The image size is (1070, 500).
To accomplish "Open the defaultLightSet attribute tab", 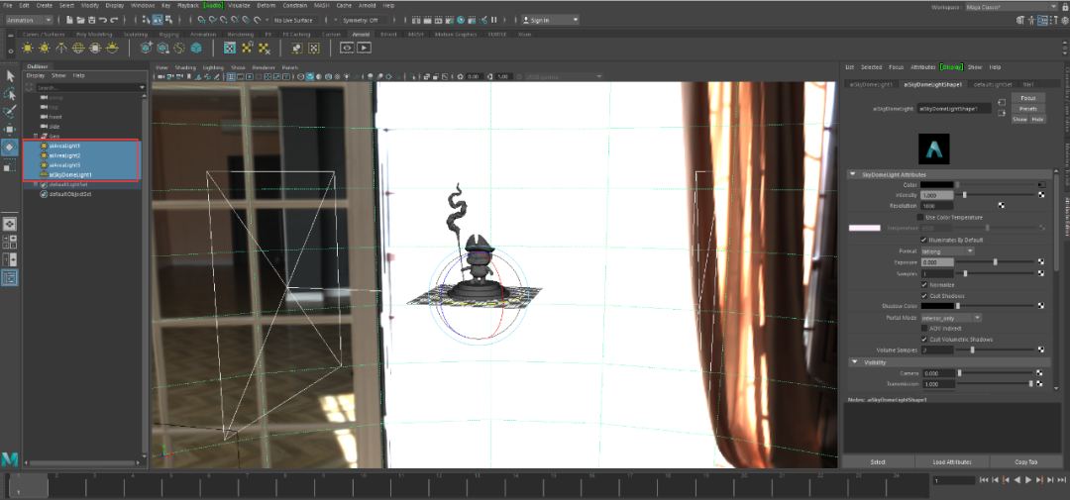I will click(x=992, y=84).
